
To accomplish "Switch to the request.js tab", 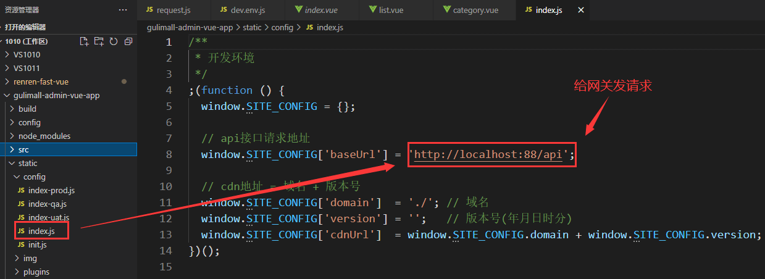I will (x=174, y=10).
